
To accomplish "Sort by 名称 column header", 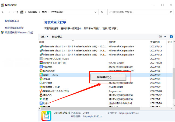I will (41, 42).
